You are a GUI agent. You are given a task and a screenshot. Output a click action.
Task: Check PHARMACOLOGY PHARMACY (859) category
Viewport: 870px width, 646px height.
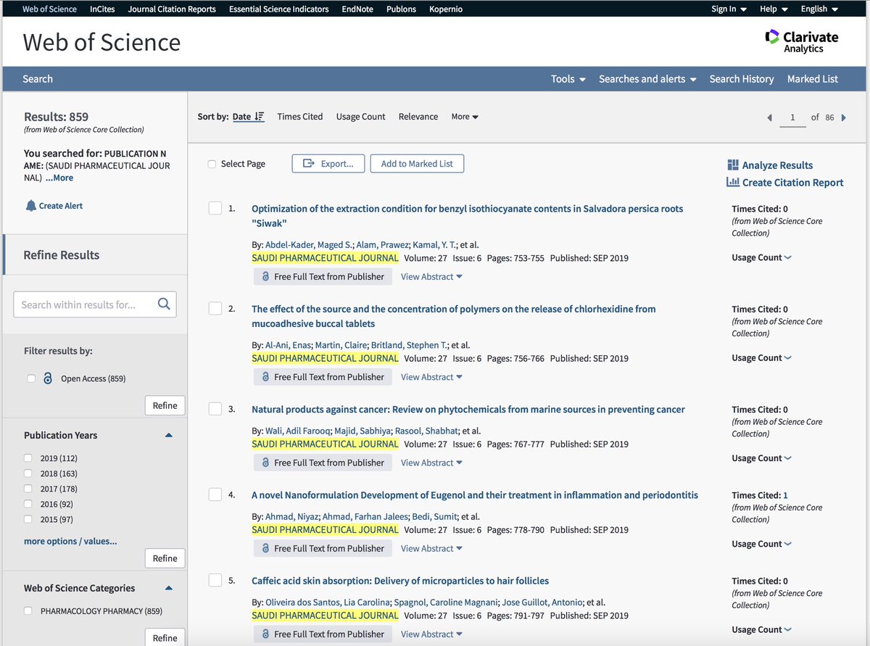[x=28, y=611]
